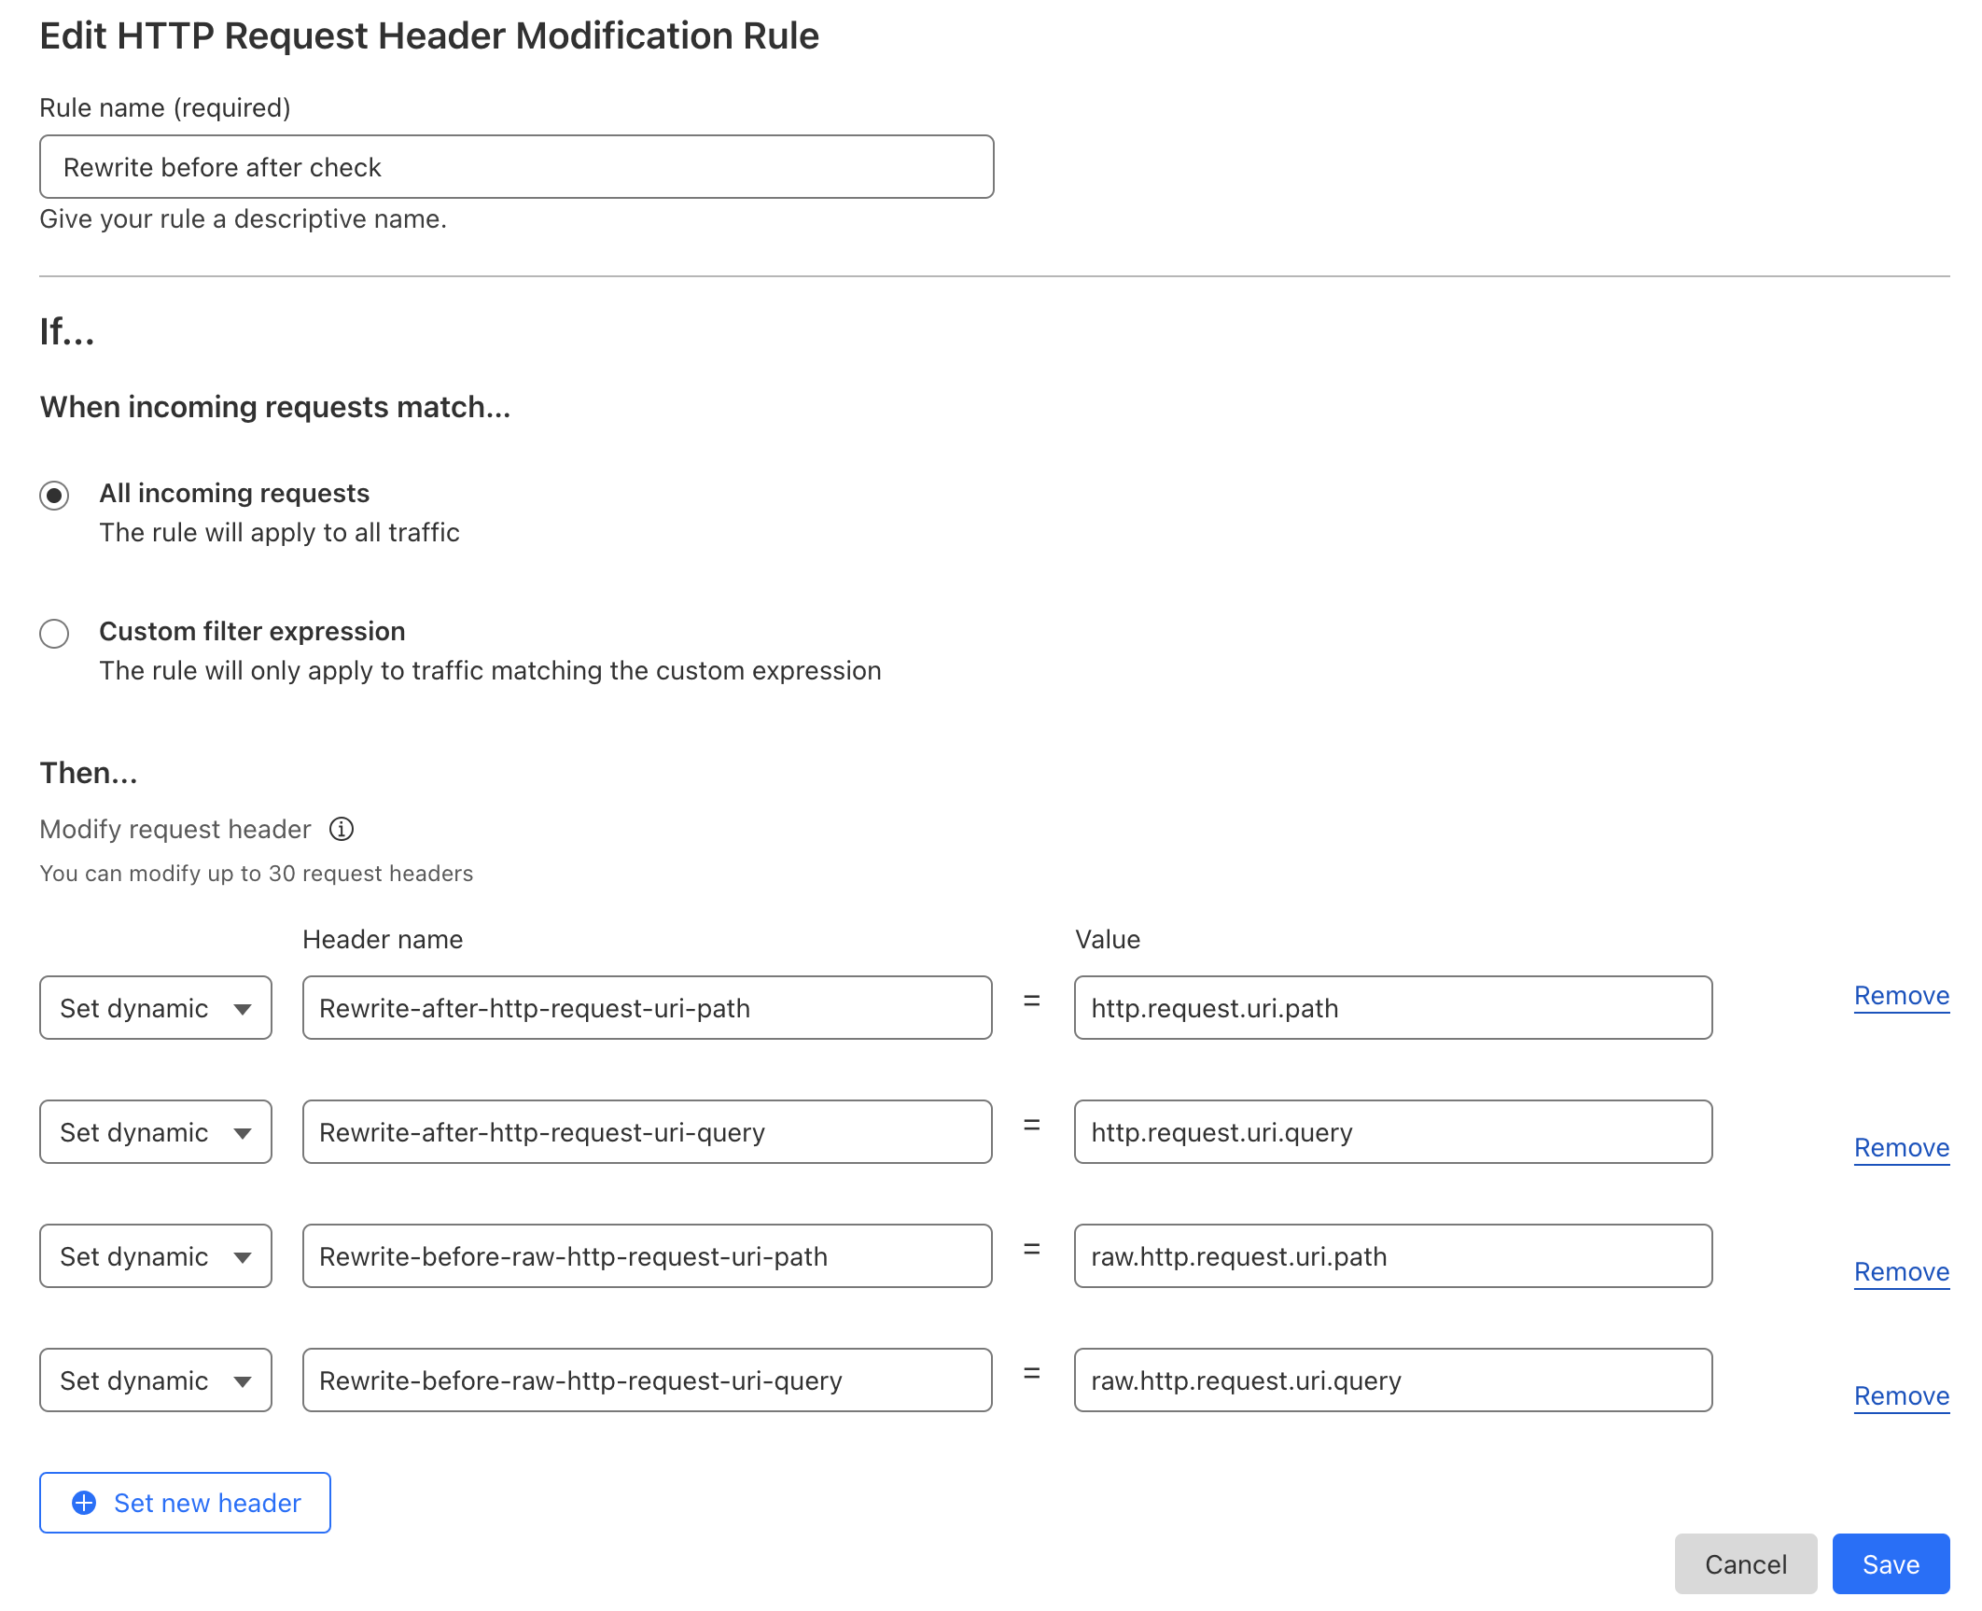The width and height of the screenshot is (1982, 1611).
Task: Open Set dynamic dropdown for raw uri-path header
Action: (156, 1256)
